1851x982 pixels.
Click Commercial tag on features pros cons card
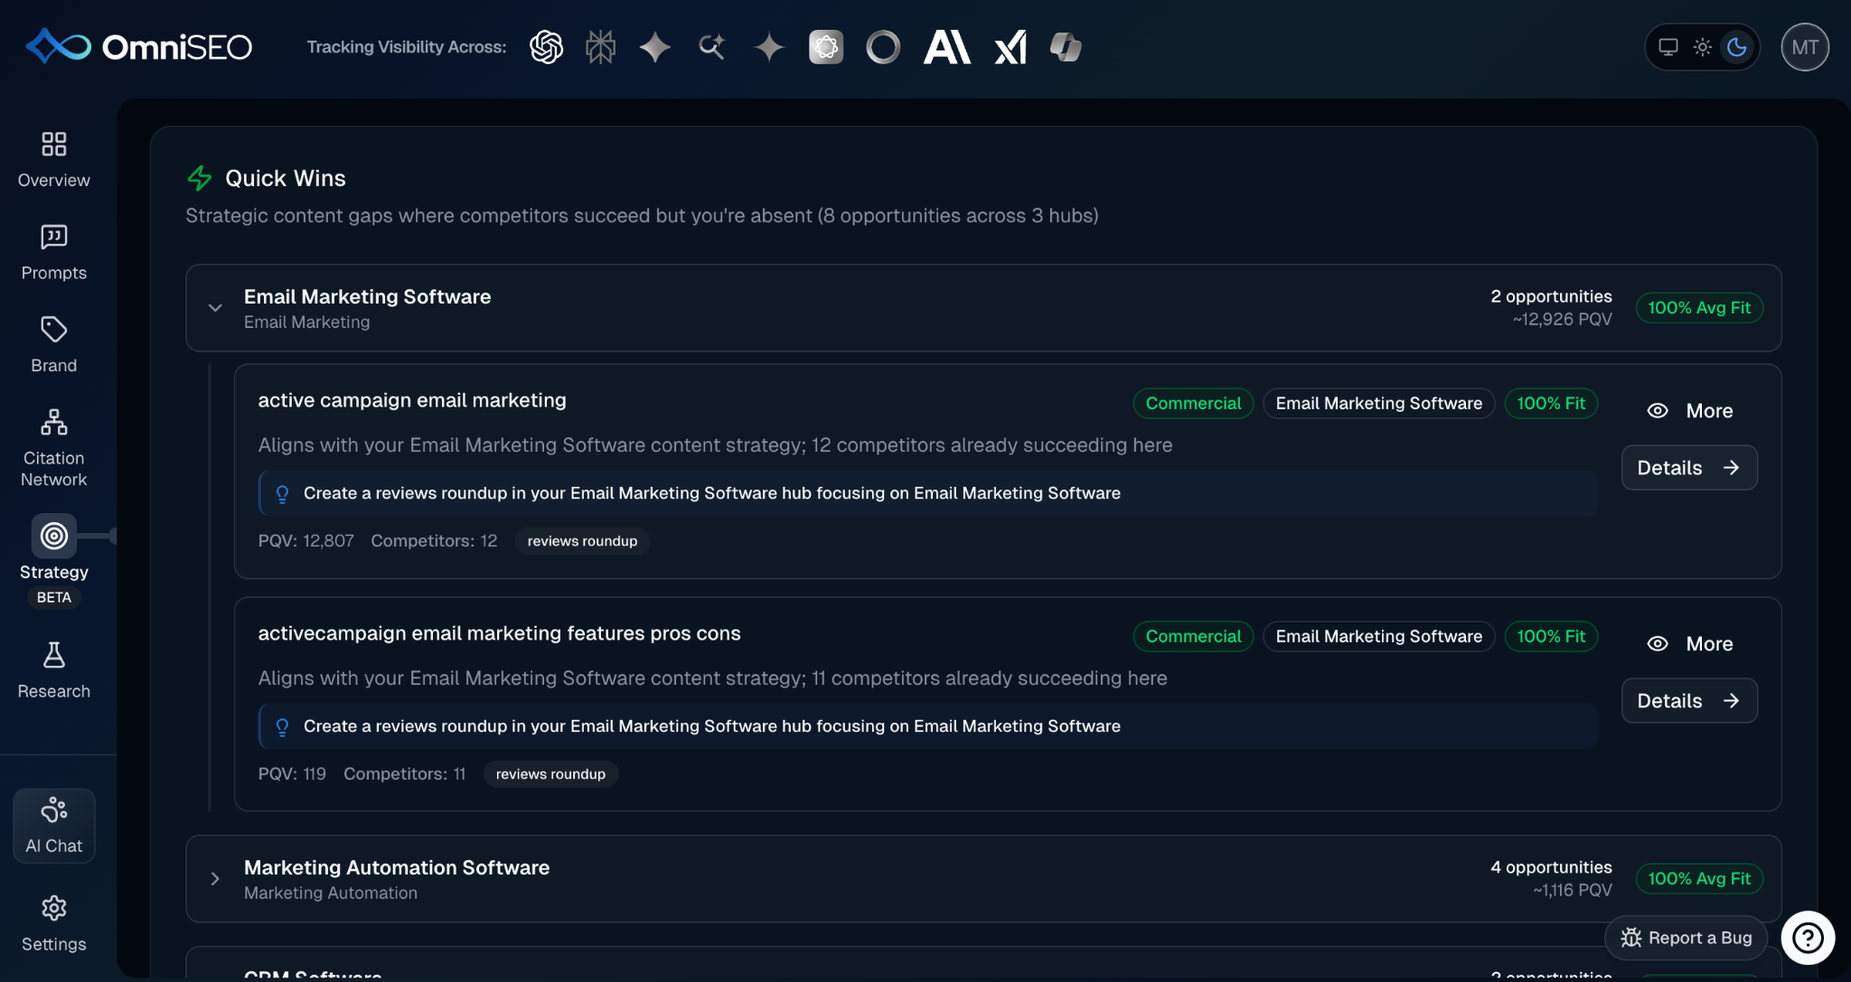pos(1193,637)
